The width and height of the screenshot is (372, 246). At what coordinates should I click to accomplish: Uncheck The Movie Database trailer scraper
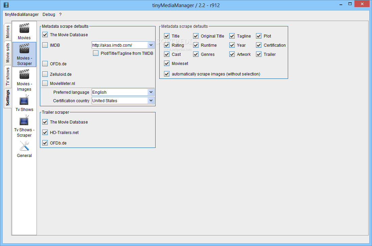(45, 122)
